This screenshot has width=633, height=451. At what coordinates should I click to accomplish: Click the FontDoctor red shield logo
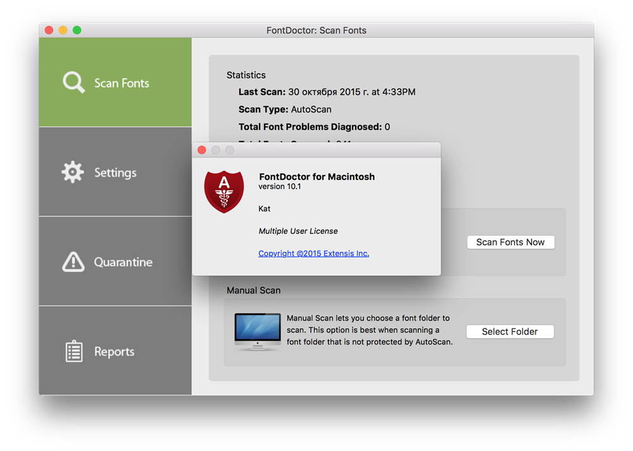coord(224,192)
